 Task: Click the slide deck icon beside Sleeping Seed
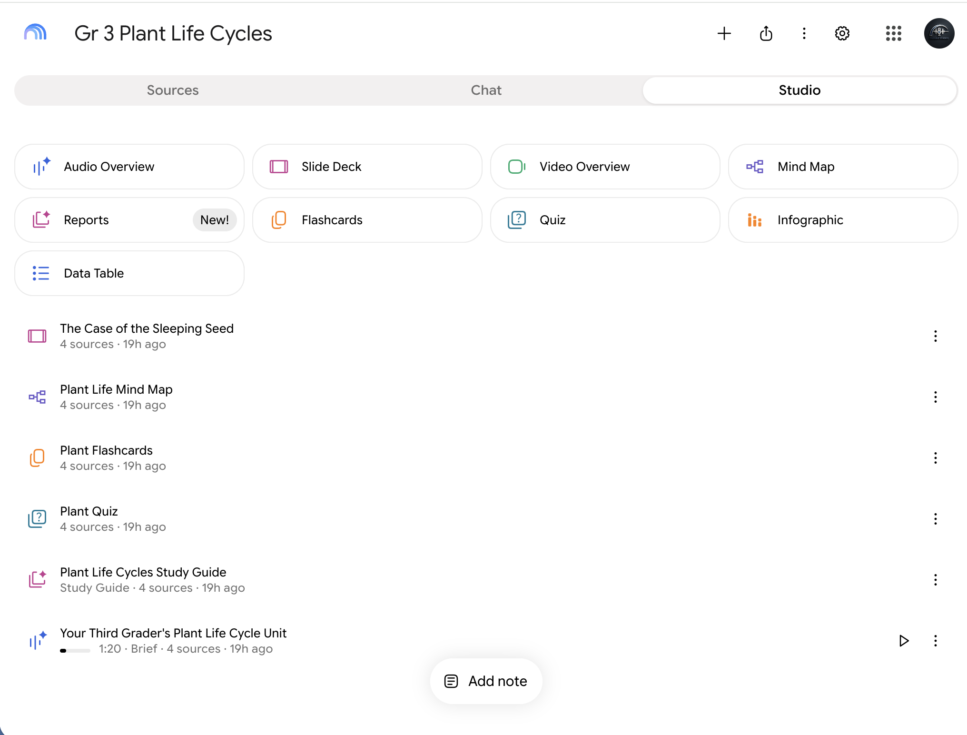click(37, 336)
